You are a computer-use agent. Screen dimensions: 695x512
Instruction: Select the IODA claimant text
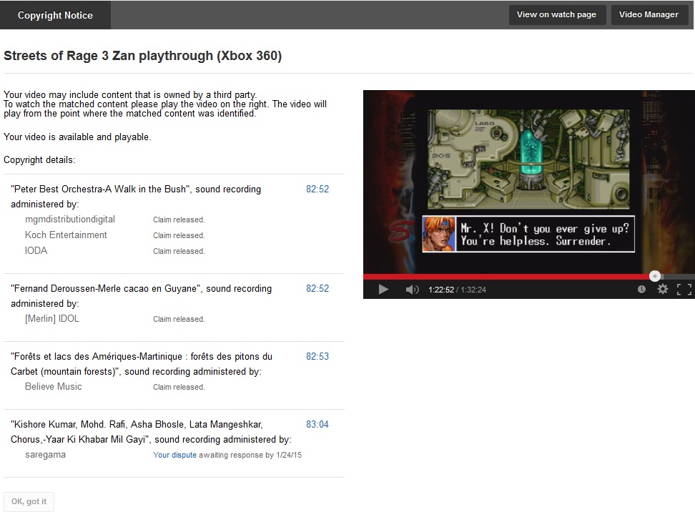[36, 250]
